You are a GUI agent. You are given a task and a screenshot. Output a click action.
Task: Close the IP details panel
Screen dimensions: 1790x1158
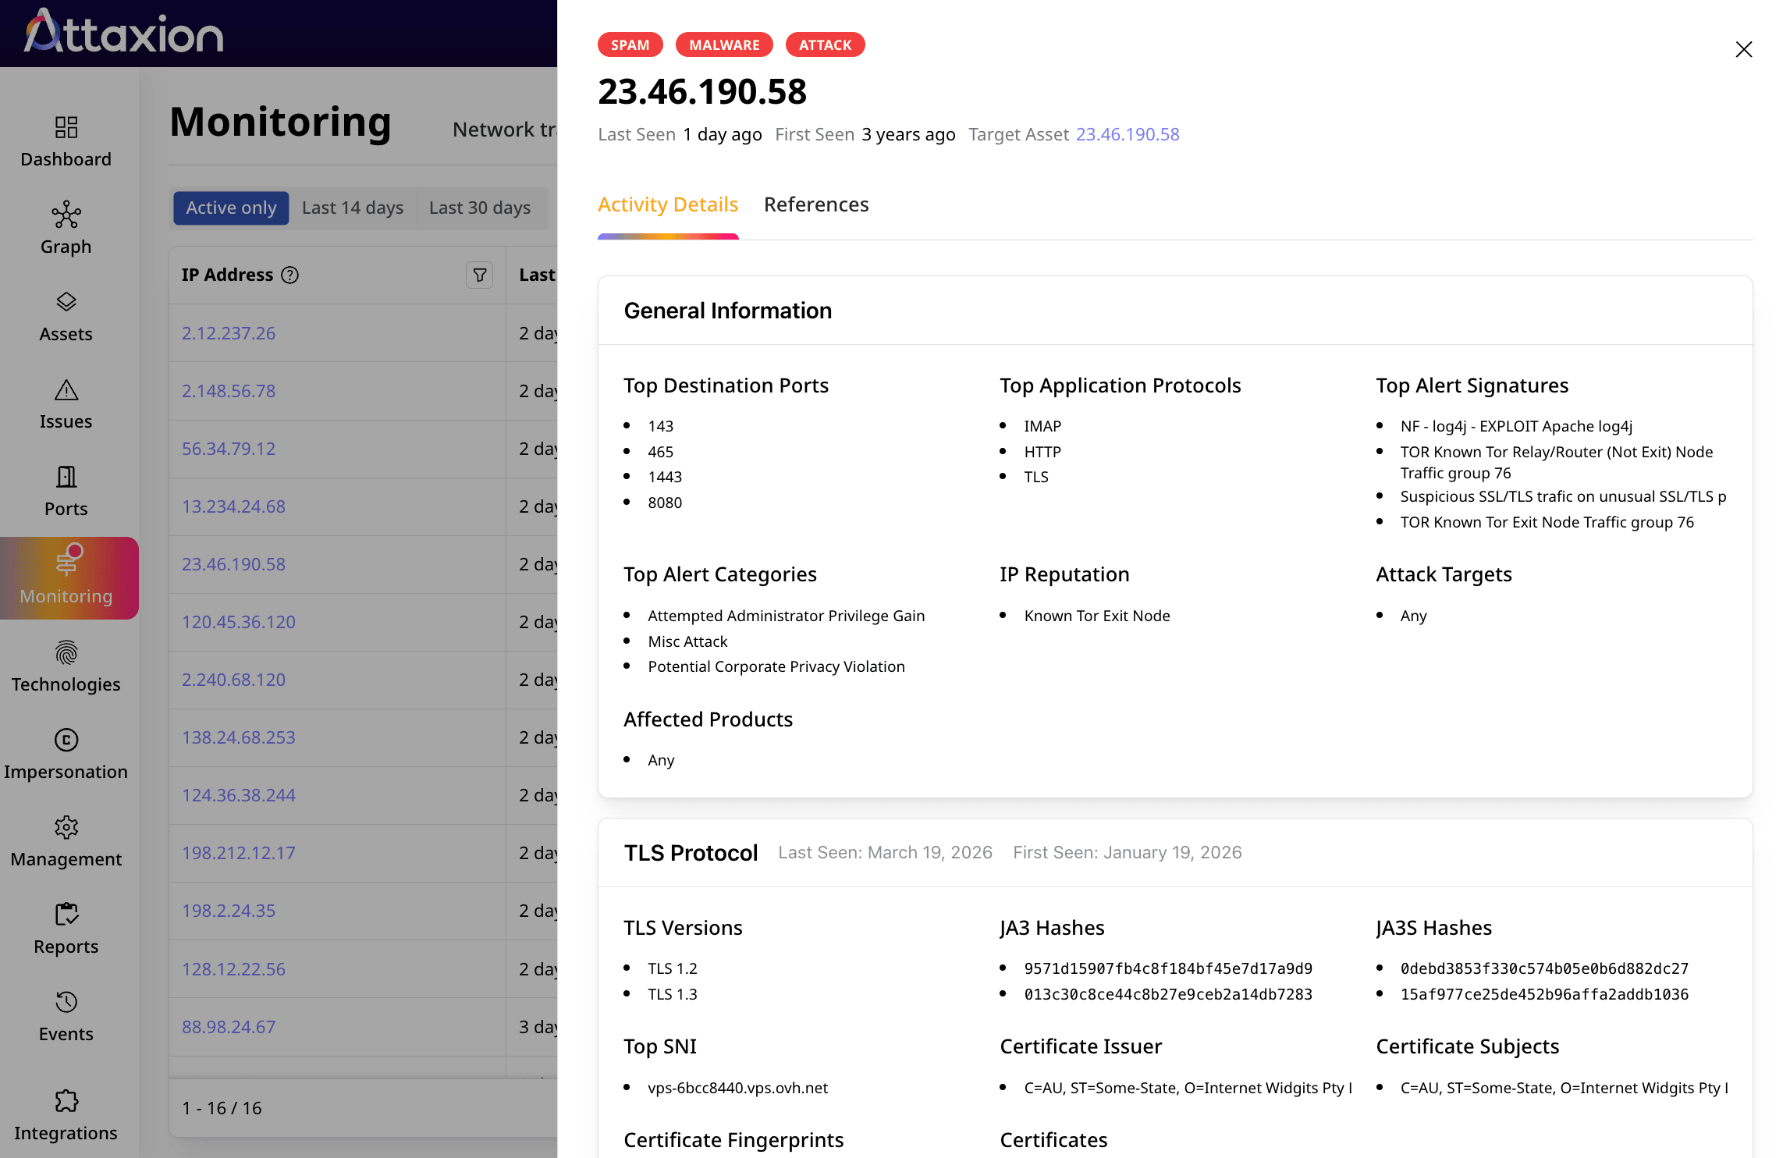coord(1744,49)
